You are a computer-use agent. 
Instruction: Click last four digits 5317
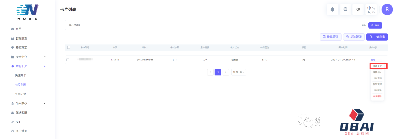[x=265, y=60]
